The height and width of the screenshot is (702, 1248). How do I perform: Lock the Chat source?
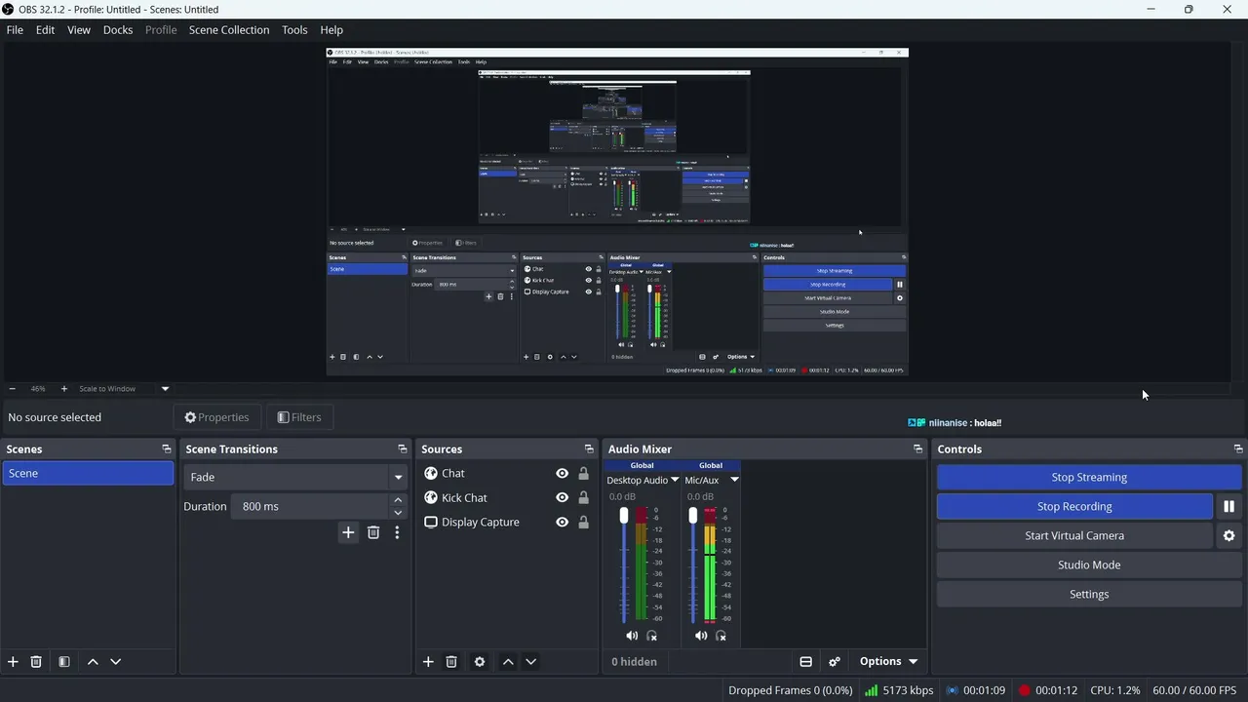(583, 473)
